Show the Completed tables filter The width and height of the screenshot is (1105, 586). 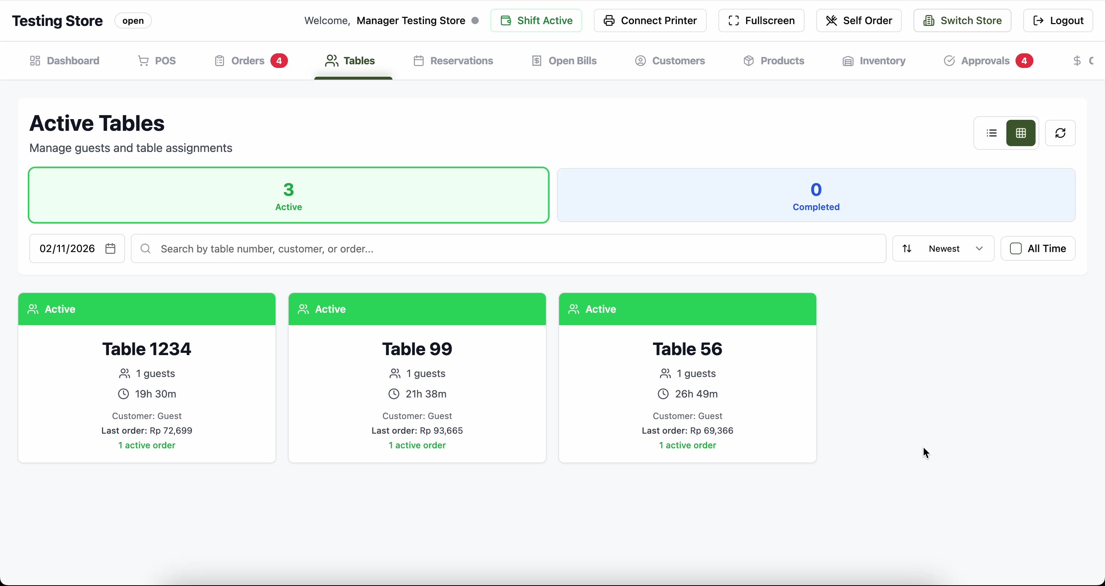pyautogui.click(x=816, y=195)
